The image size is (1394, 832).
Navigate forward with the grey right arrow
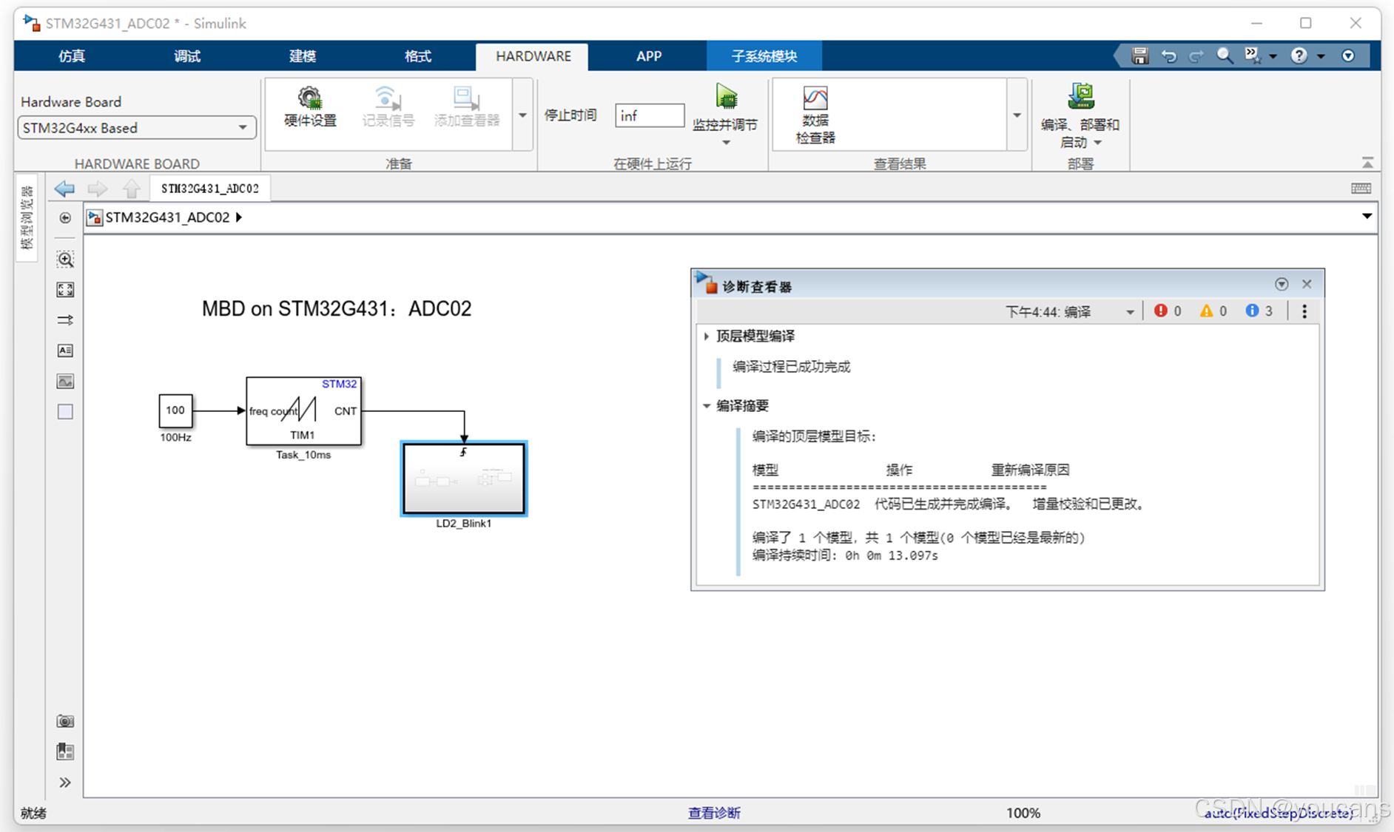(98, 189)
